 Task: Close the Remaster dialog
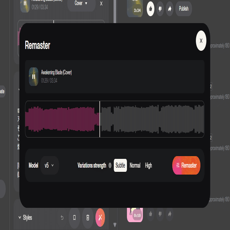[x=201, y=41]
